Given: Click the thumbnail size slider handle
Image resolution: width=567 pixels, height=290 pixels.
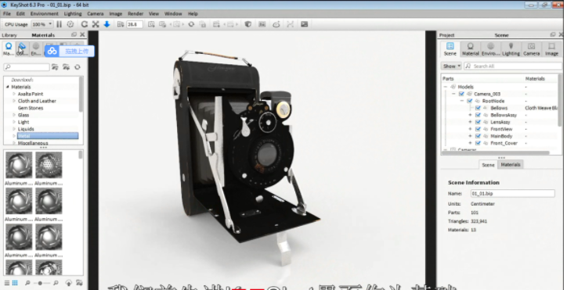Looking at the screenshot, I should pos(40,283).
